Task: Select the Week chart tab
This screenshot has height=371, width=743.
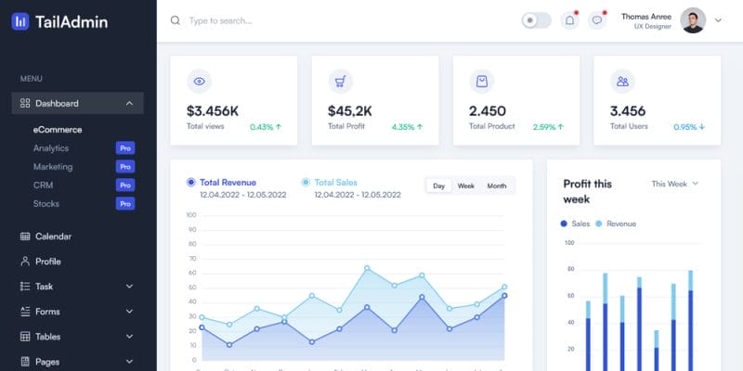Action: tap(466, 186)
